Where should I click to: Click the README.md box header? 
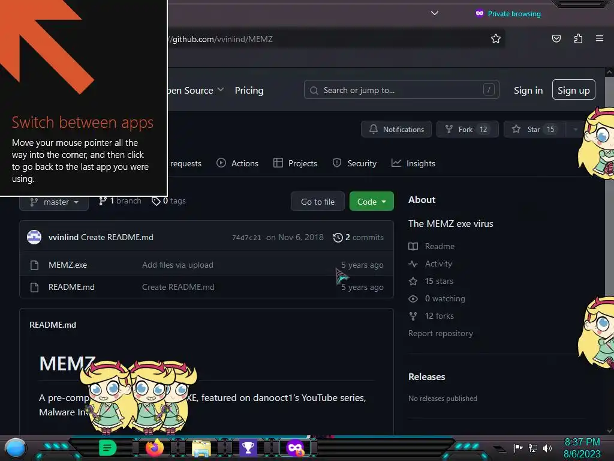(53, 325)
